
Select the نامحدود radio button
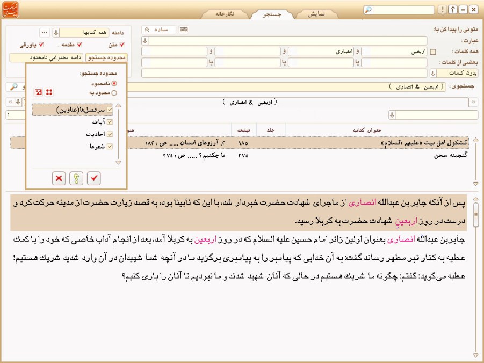click(x=114, y=83)
